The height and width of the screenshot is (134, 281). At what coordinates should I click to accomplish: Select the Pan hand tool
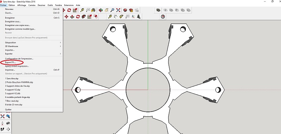point(107,10)
